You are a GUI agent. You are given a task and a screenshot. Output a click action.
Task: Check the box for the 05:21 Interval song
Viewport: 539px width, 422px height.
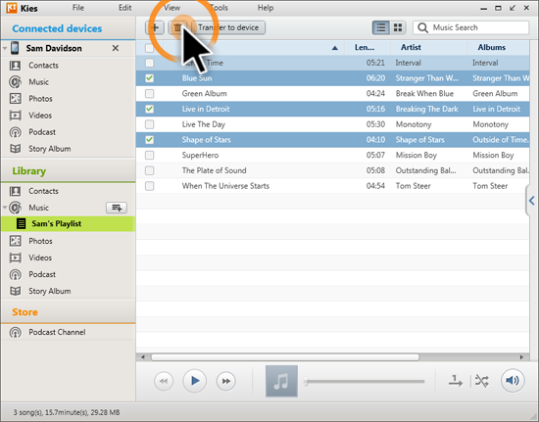(149, 63)
